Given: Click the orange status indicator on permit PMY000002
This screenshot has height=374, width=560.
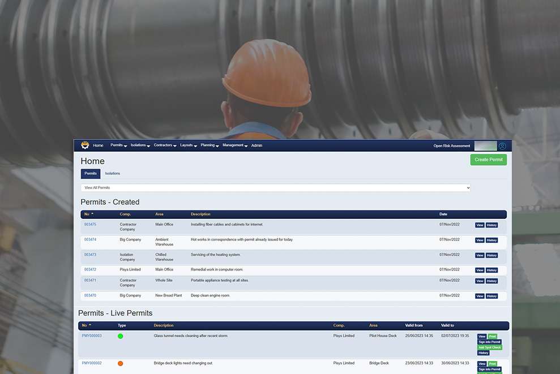Looking at the screenshot, I should pyautogui.click(x=120, y=363).
